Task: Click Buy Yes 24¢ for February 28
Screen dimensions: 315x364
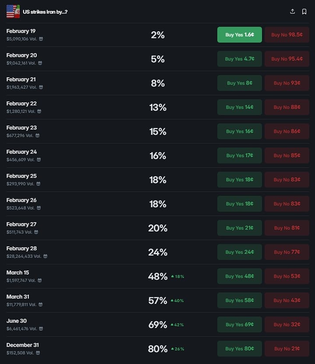Action: (x=239, y=252)
